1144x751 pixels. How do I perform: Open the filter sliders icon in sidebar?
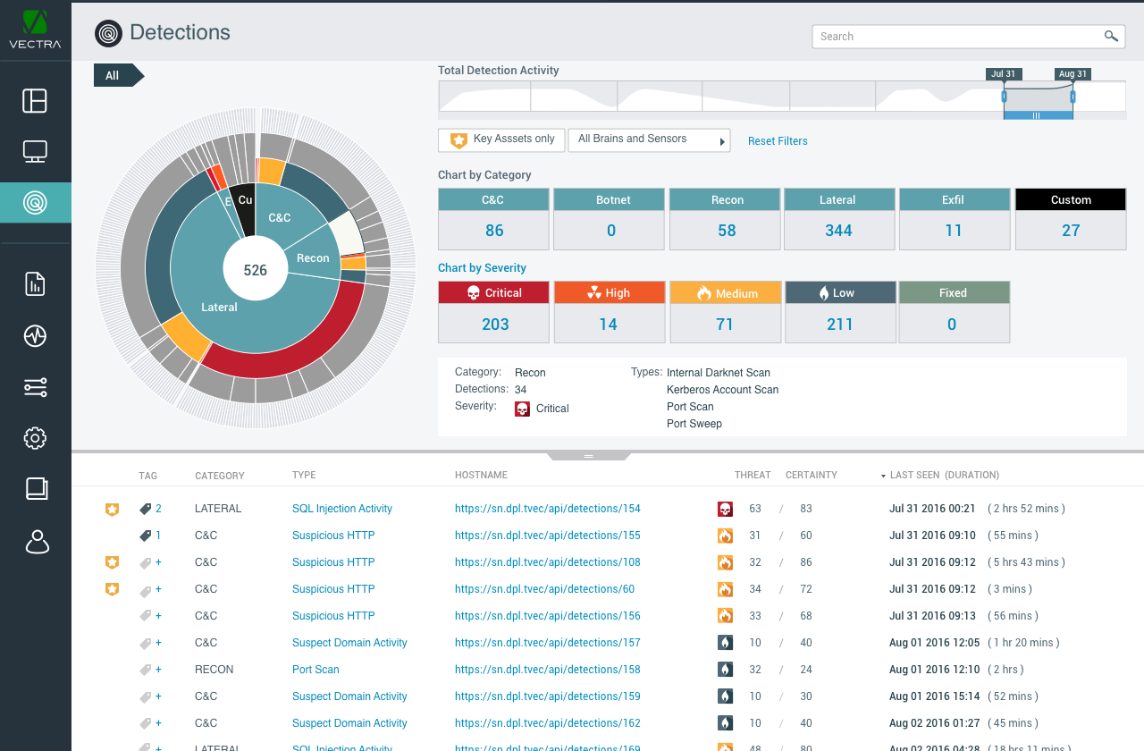pos(35,387)
